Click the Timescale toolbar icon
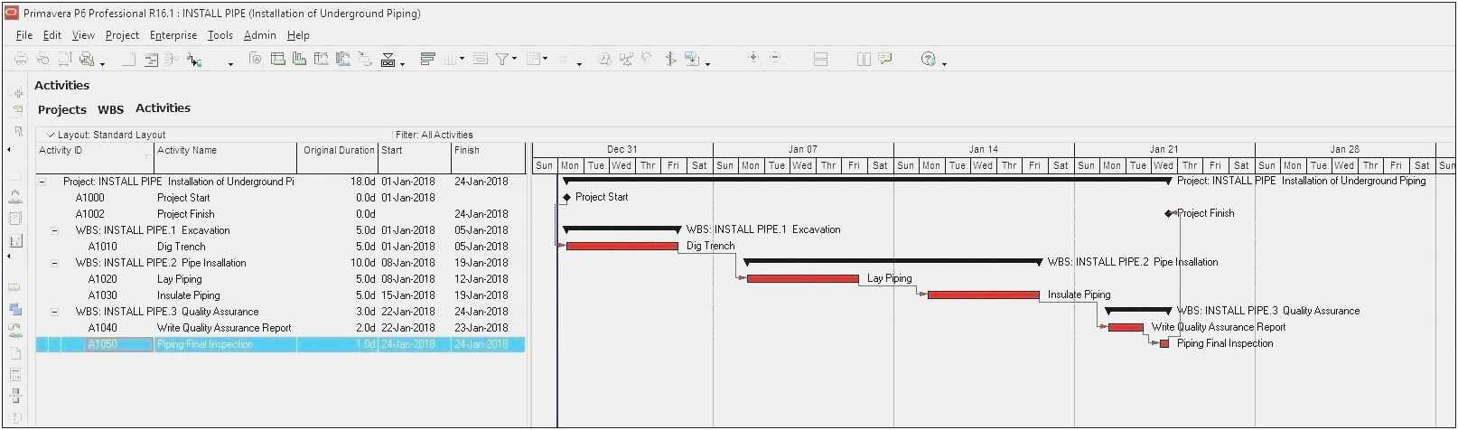 [480, 59]
